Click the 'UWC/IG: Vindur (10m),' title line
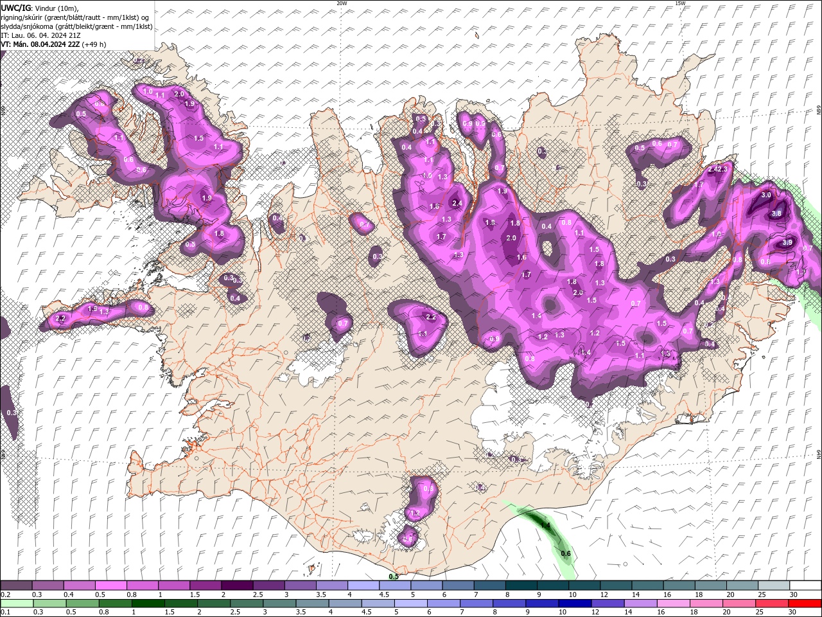Screen dimensions: 822x617 (40, 8)
